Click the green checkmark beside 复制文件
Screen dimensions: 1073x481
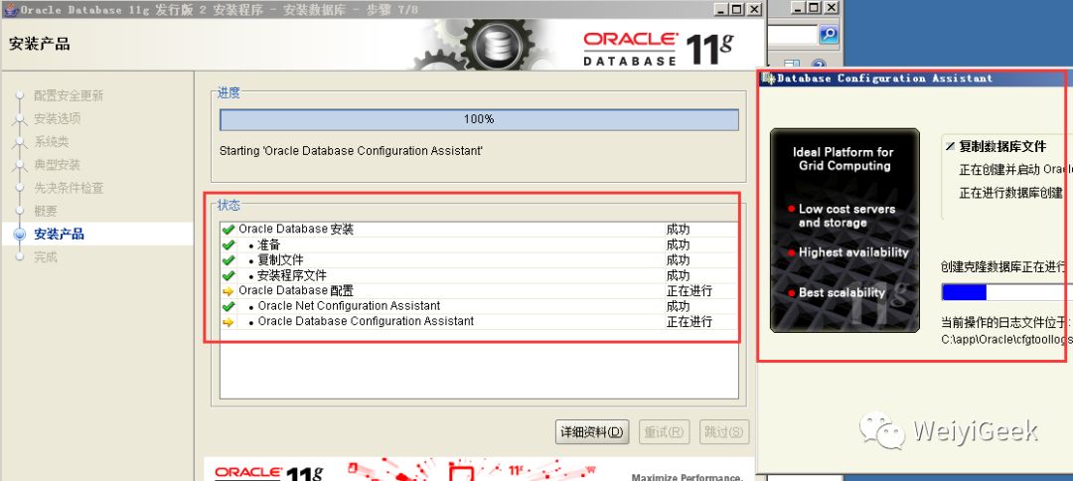(229, 260)
